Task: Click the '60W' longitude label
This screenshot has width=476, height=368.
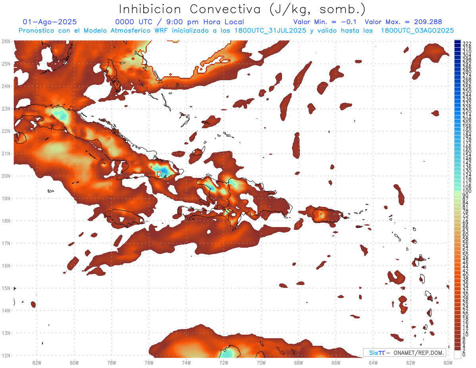Action: point(448,362)
